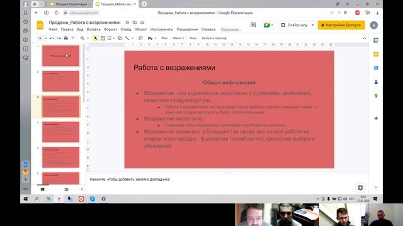Open slideshow options dropdown arrow
This screenshot has height=226, width=403.
click(313, 25)
